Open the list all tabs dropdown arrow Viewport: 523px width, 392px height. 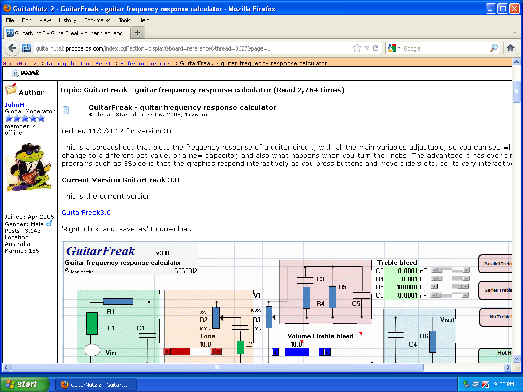(x=515, y=33)
